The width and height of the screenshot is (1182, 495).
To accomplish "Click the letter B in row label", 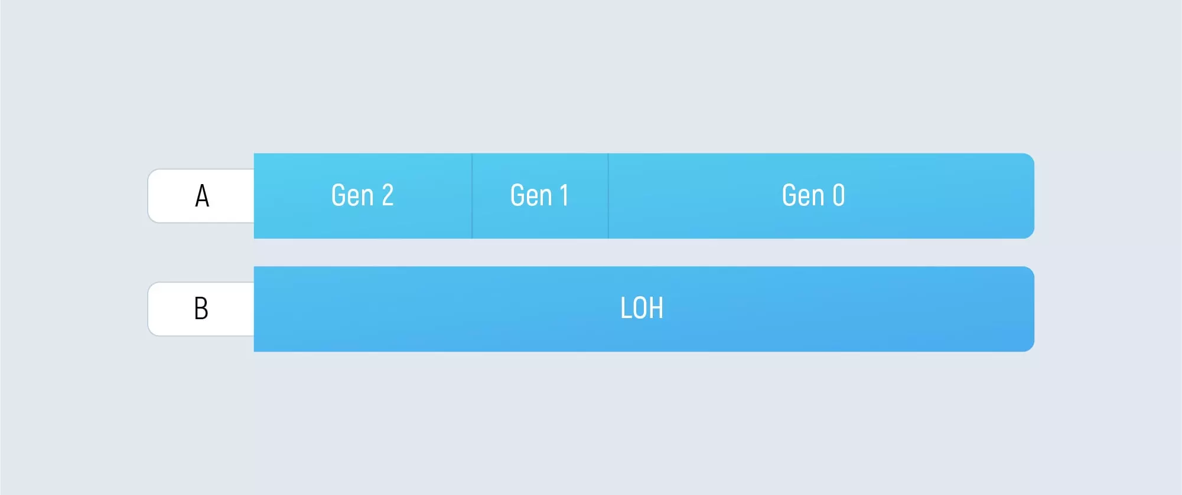I will click(x=201, y=309).
